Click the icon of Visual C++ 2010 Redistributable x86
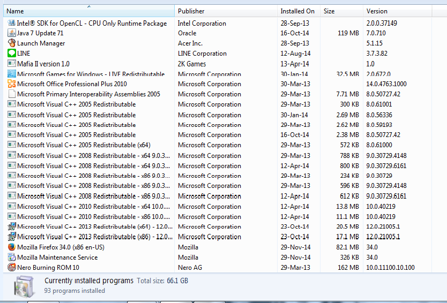This screenshot has height=303, width=447. tap(11, 216)
